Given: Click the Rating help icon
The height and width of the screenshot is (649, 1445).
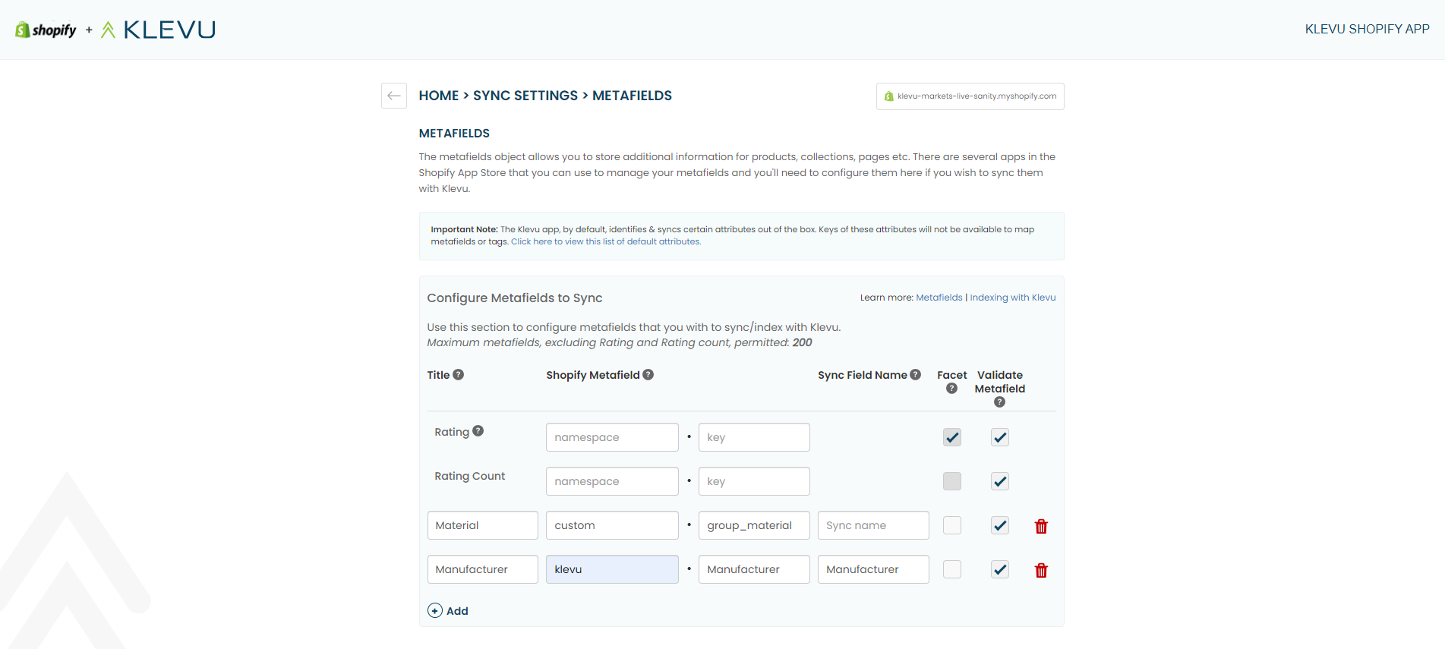Looking at the screenshot, I should (x=478, y=431).
